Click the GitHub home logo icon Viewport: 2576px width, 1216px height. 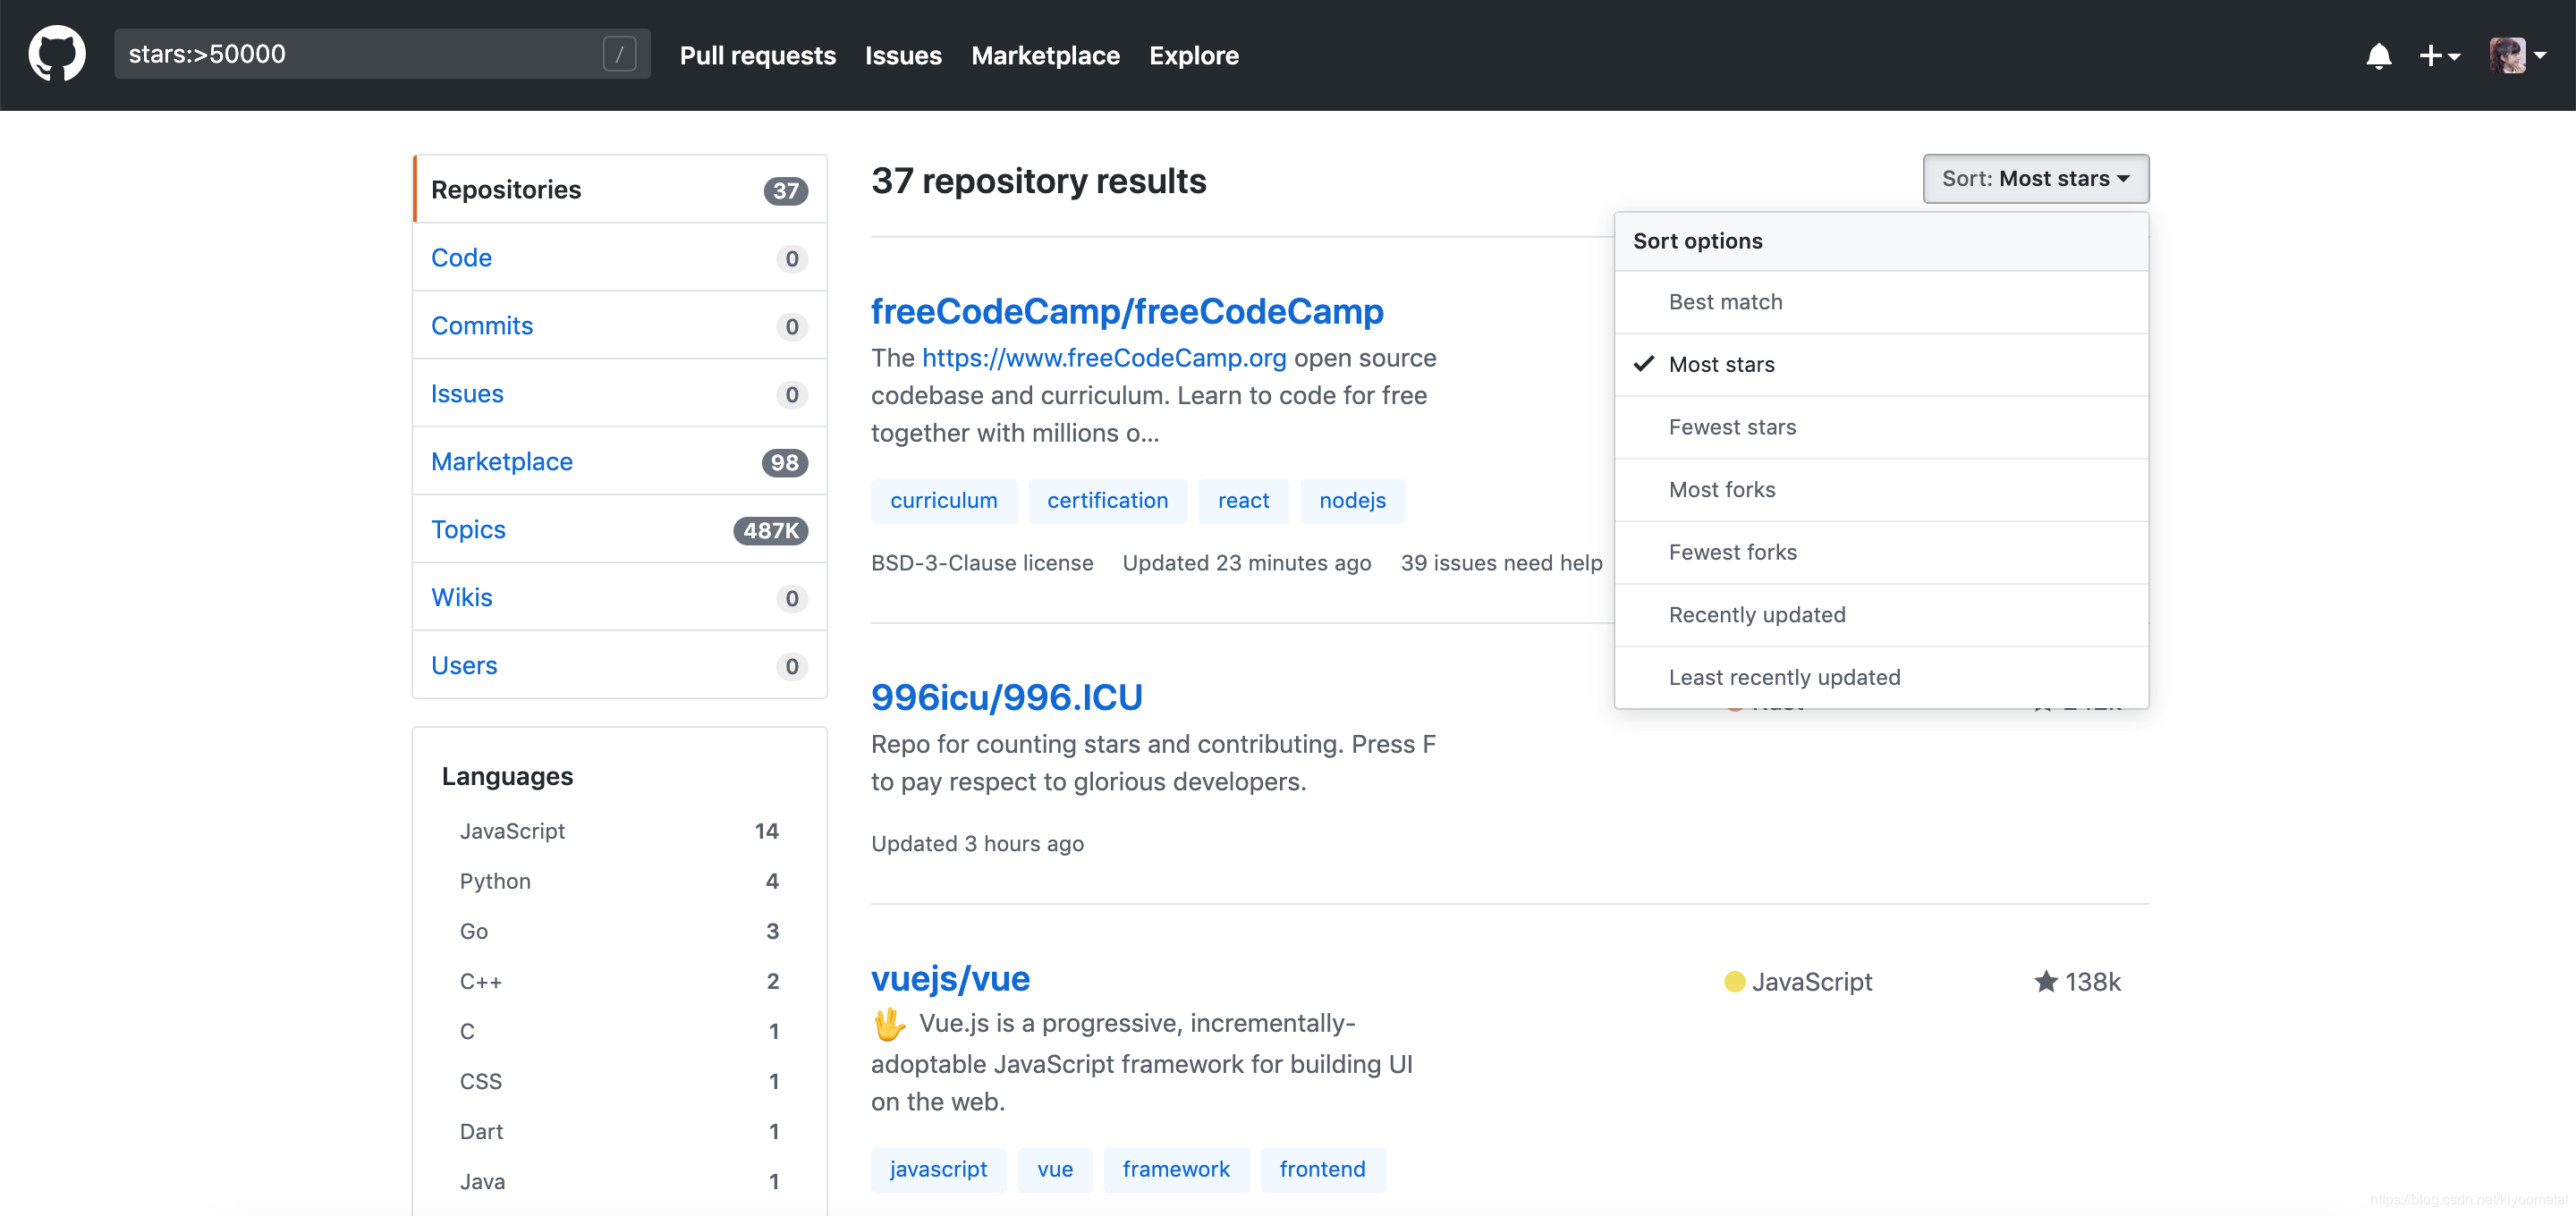(53, 55)
